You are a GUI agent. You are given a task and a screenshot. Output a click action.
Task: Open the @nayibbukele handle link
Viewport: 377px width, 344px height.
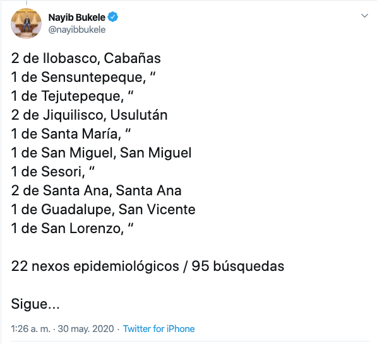click(x=76, y=30)
